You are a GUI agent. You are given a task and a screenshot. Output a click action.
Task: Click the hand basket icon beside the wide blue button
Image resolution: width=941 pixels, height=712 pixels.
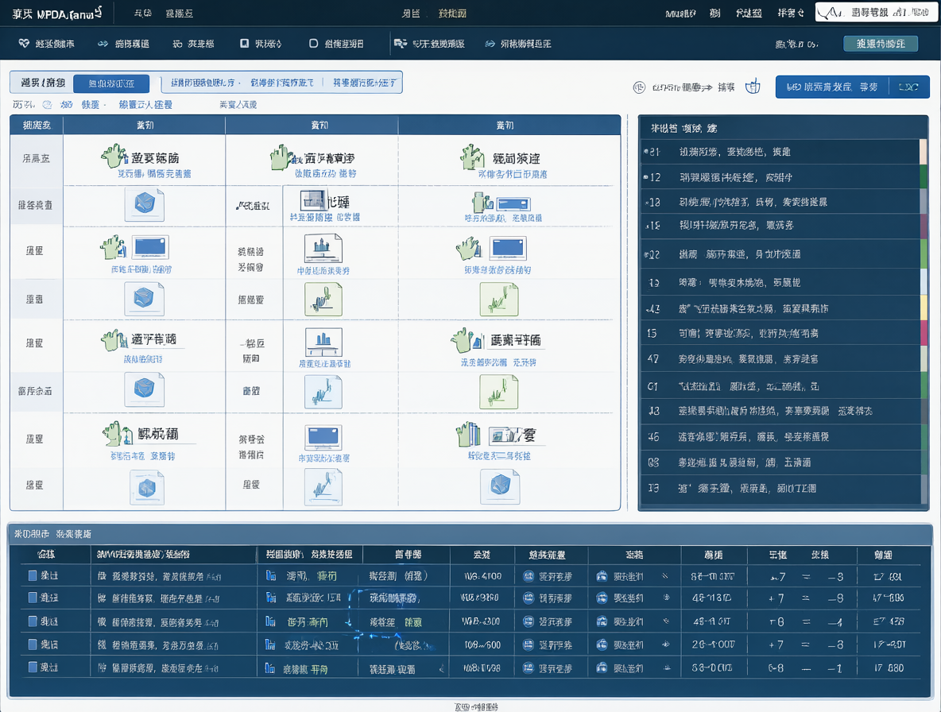click(753, 87)
